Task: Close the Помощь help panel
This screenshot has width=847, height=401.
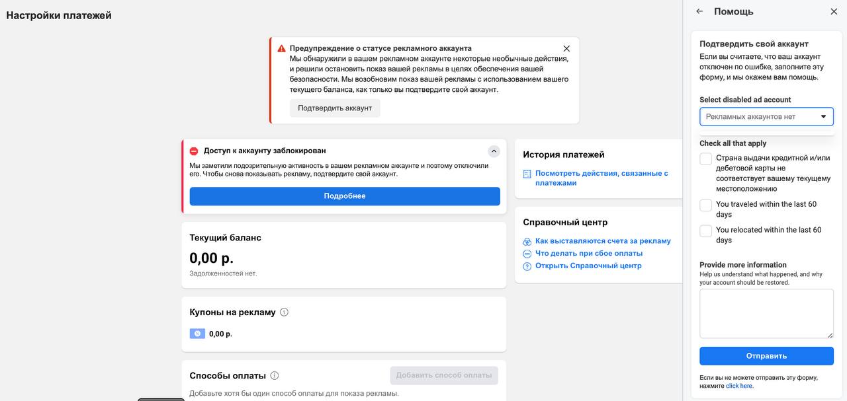Action: [834, 11]
